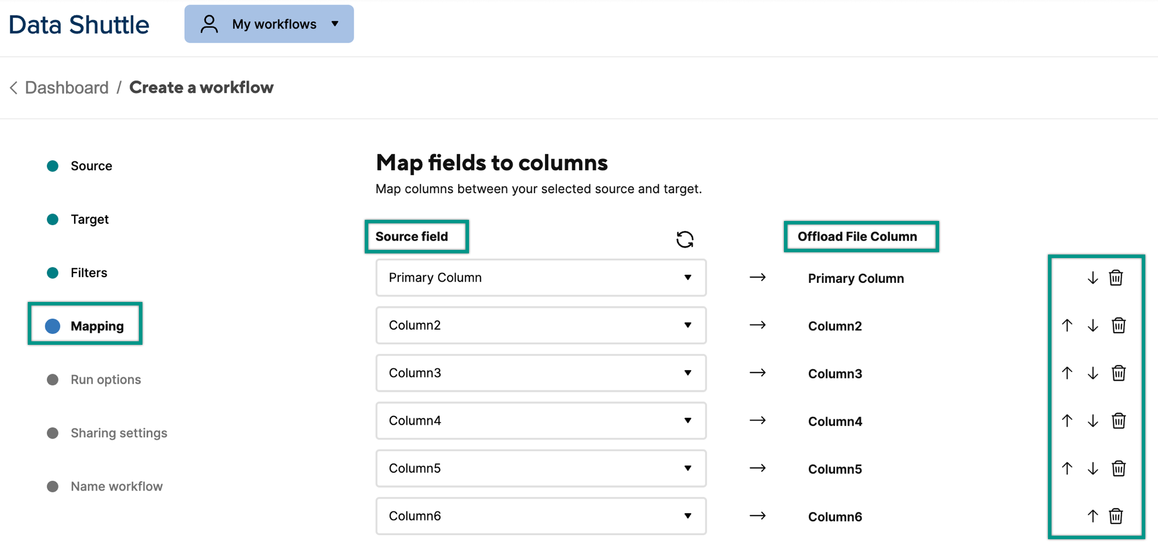Click the refresh source fields icon
Viewport: 1158px width, 560px height.
tap(685, 239)
